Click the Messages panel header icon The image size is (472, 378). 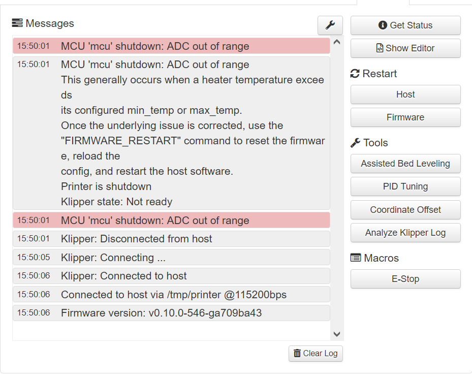17,23
